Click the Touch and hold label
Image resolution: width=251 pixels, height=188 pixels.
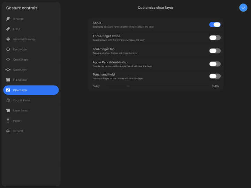[x=104, y=75]
